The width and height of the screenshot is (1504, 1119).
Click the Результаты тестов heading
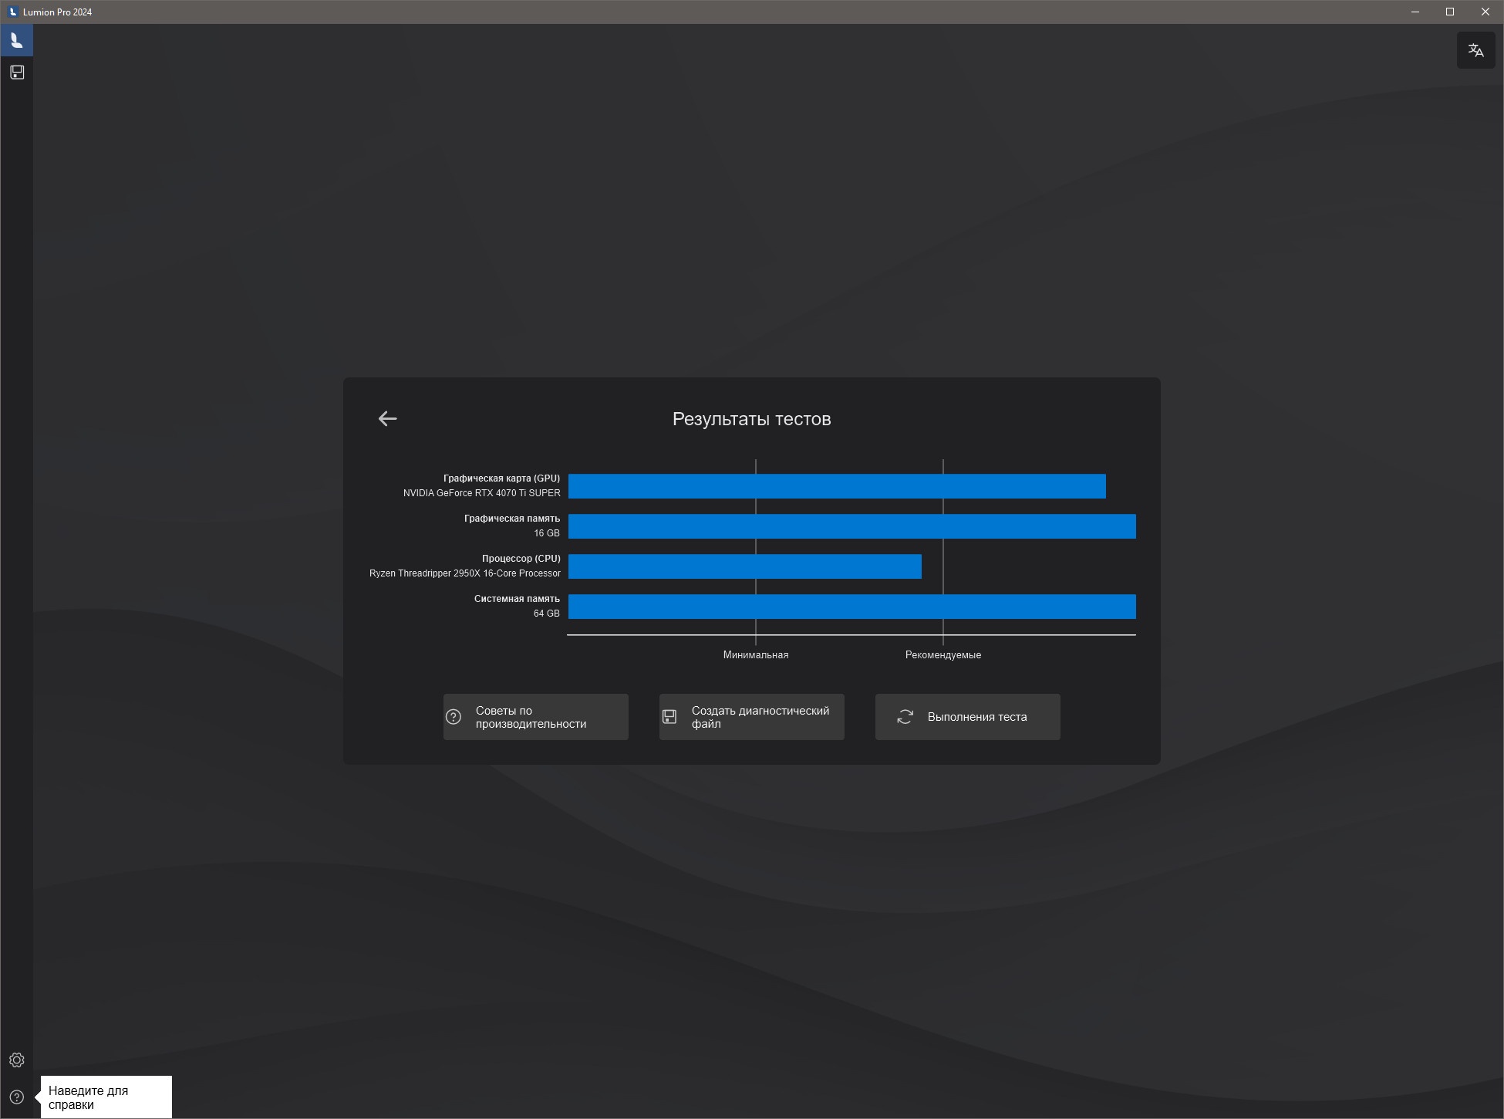pos(751,419)
